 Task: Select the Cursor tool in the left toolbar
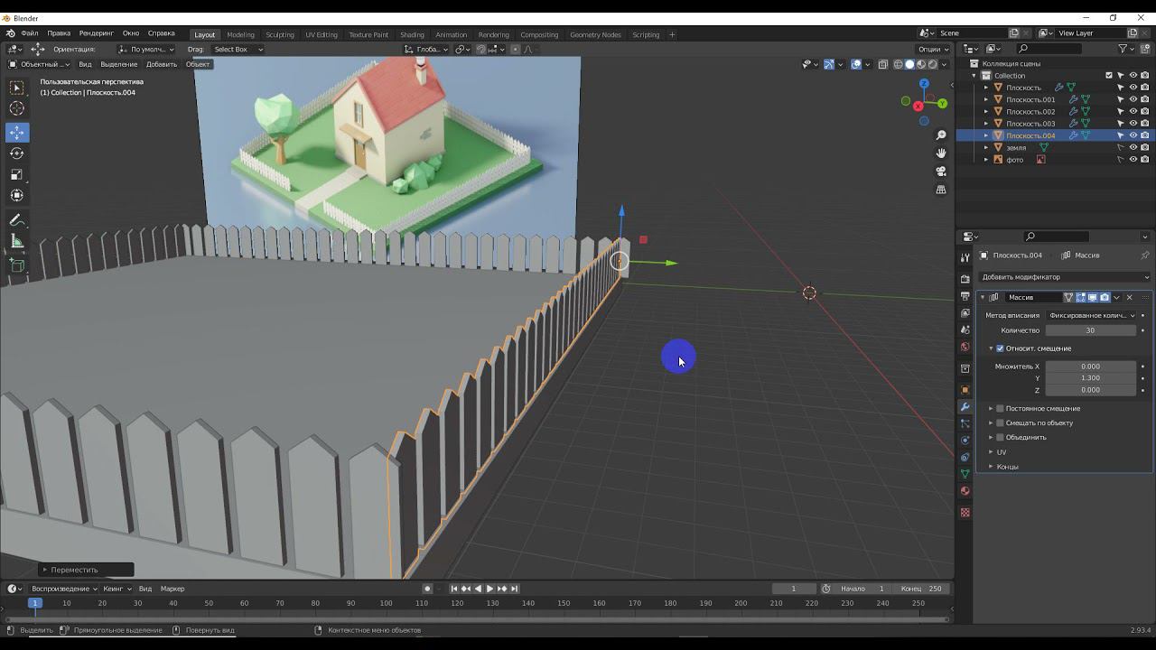(17, 108)
